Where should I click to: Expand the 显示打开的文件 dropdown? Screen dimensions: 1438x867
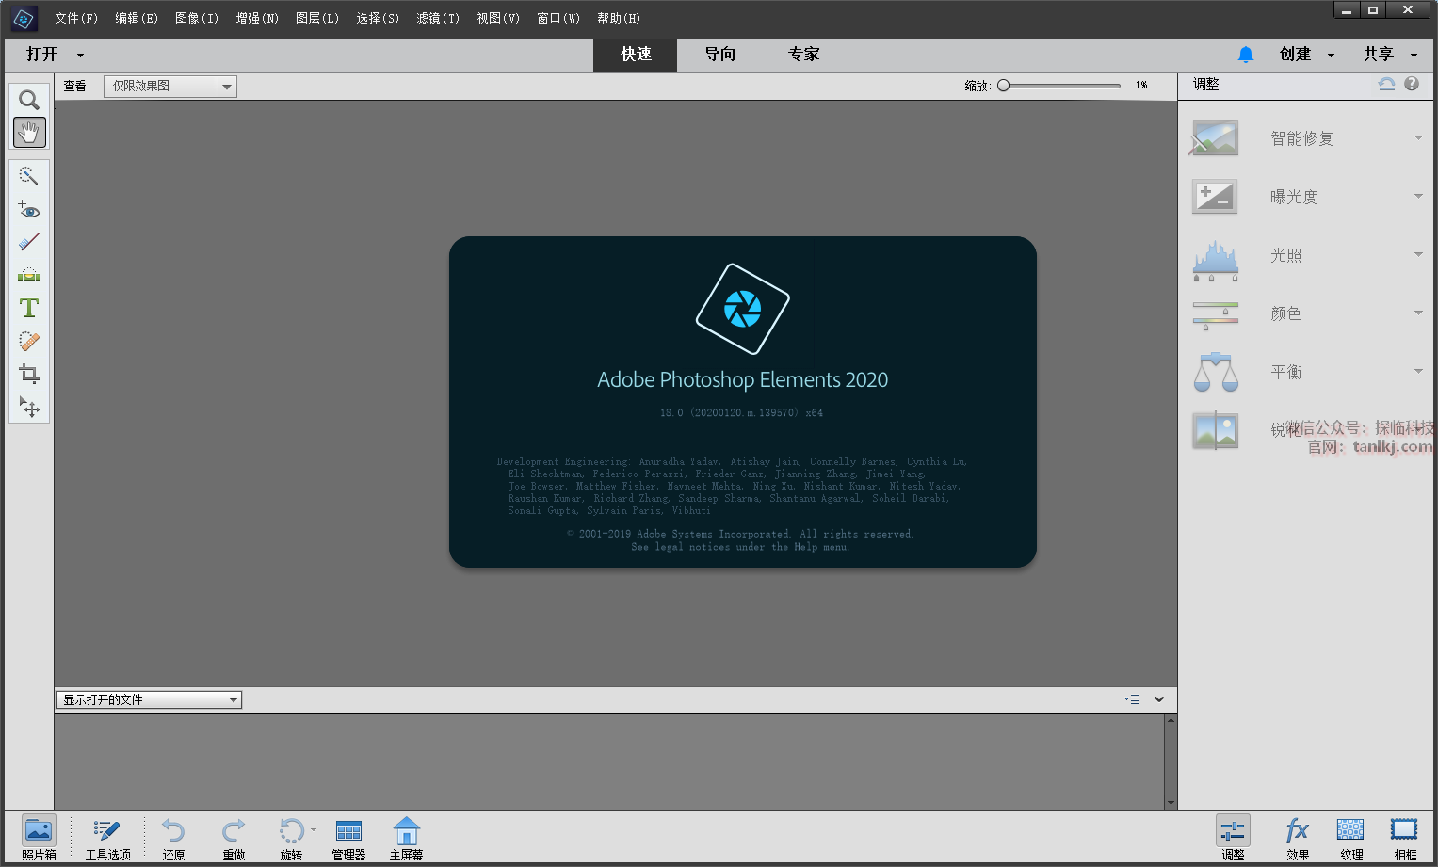pos(149,700)
